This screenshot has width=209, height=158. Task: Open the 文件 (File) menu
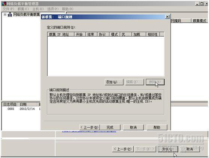click(8, 9)
